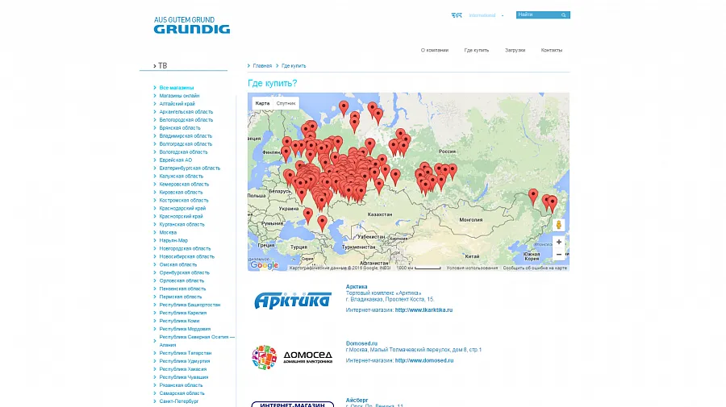Expand the ТВ category in sidebar
Screen dimensions: 726x407
coord(161,65)
